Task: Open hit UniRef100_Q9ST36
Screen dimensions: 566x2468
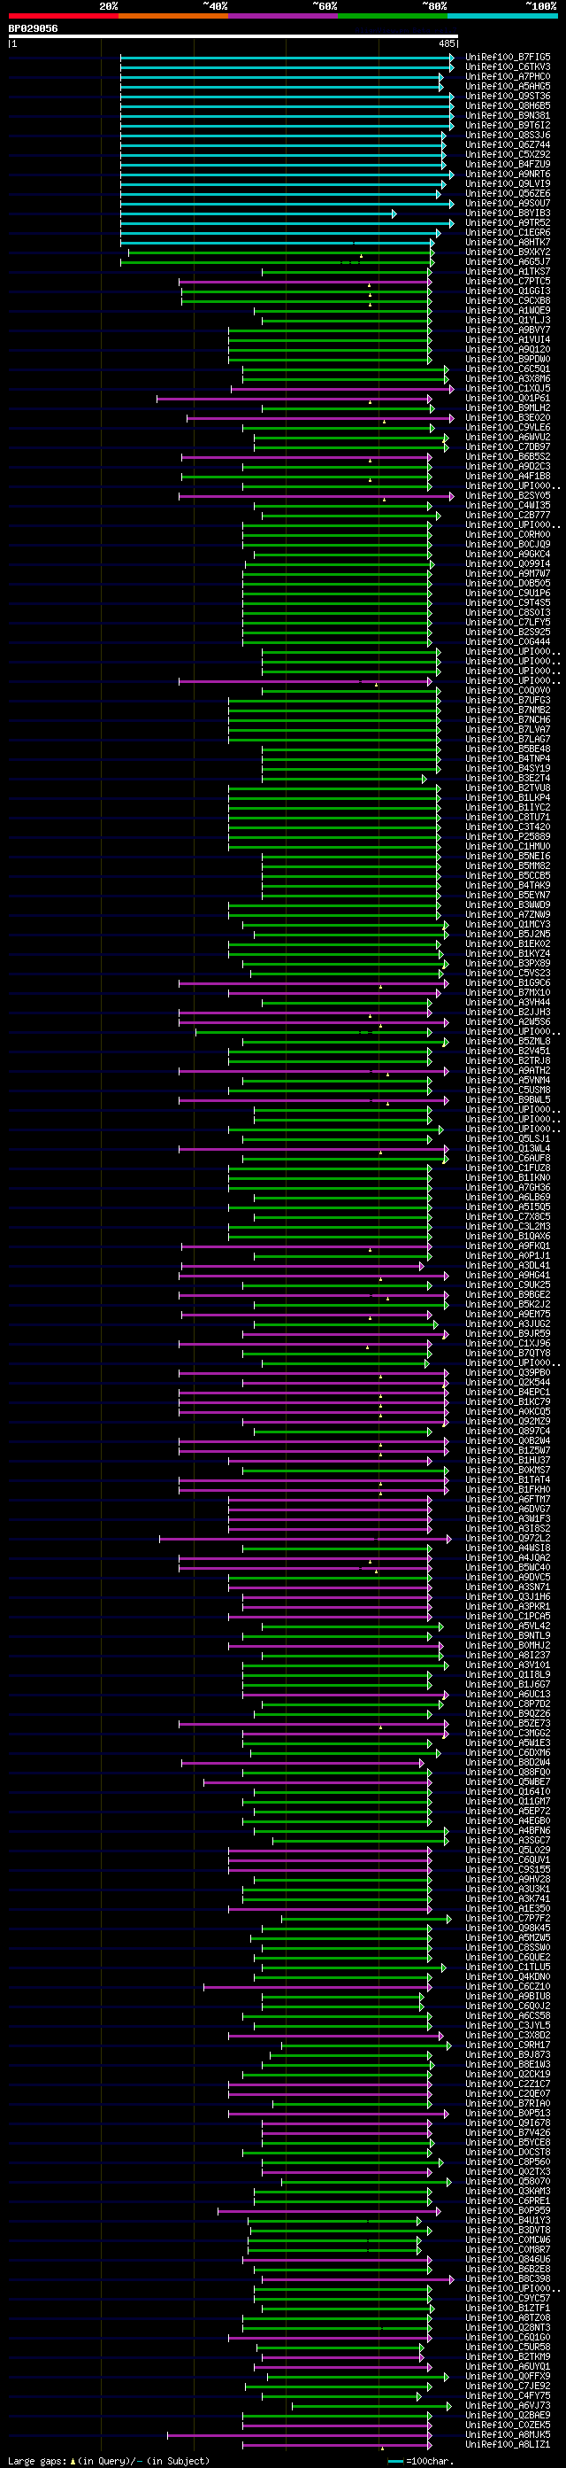Action: pos(508,97)
